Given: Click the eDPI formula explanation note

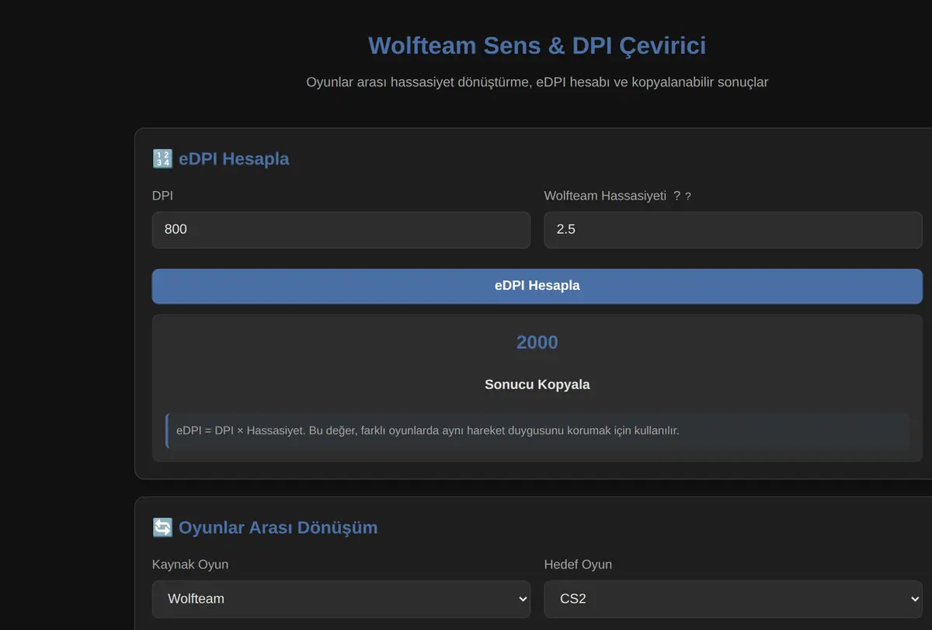Looking at the screenshot, I should pos(537,430).
